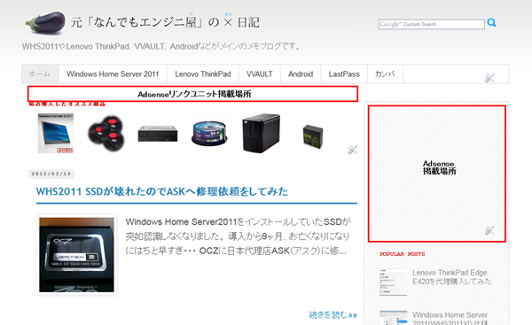The height and width of the screenshot is (325, 532).
Task: Click the 続きを読む read more link
Action: coord(332,315)
